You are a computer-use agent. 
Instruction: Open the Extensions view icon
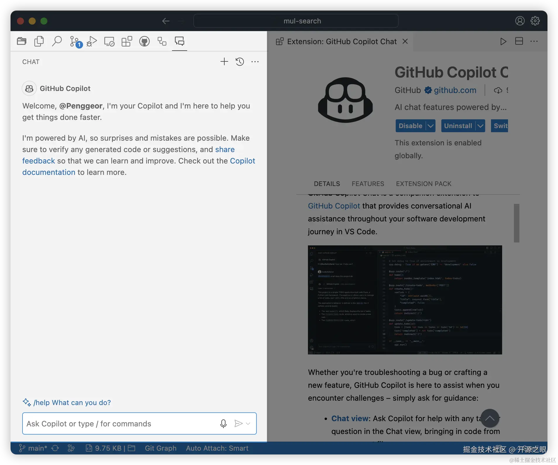(127, 41)
